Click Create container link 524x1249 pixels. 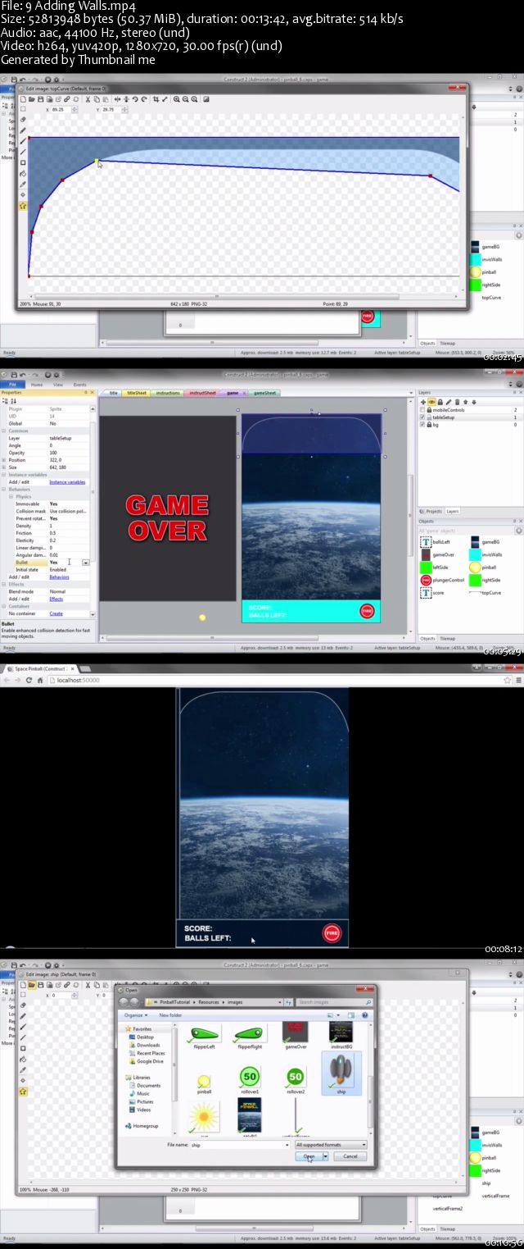click(56, 613)
